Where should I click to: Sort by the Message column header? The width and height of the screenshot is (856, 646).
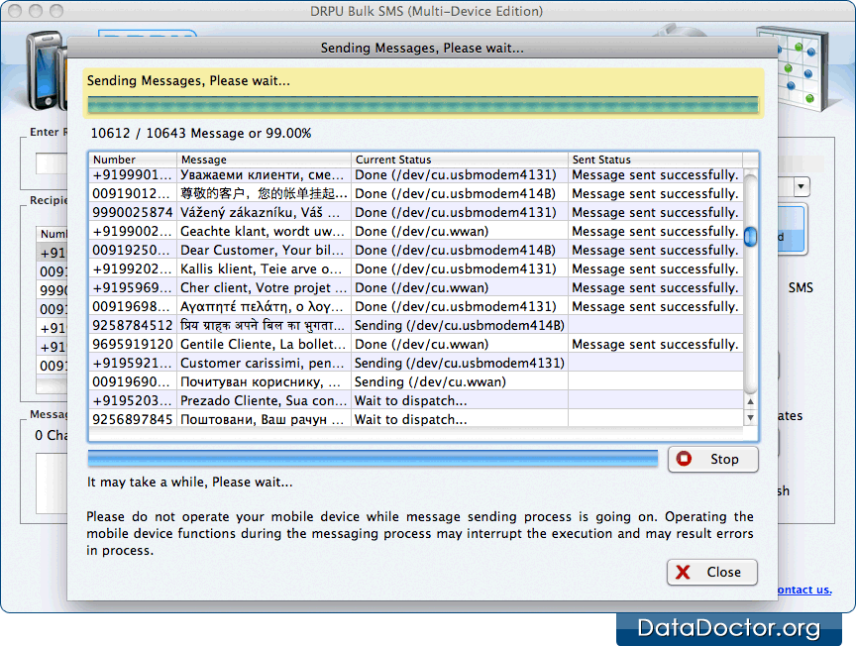click(264, 160)
